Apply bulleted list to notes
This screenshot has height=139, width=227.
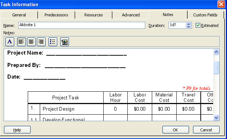(53, 42)
